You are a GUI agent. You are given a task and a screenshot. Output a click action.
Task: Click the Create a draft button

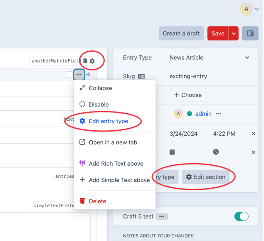tap(181, 33)
